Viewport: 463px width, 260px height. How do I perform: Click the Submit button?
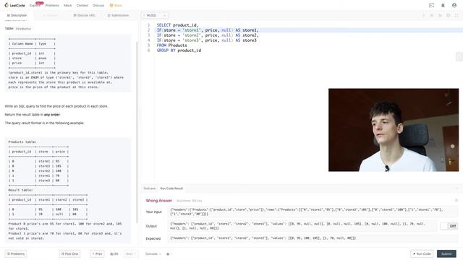point(446,253)
